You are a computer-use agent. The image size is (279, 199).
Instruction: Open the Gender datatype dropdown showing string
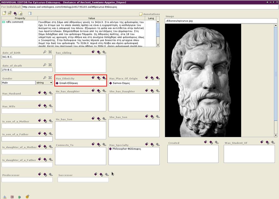tap(44, 83)
